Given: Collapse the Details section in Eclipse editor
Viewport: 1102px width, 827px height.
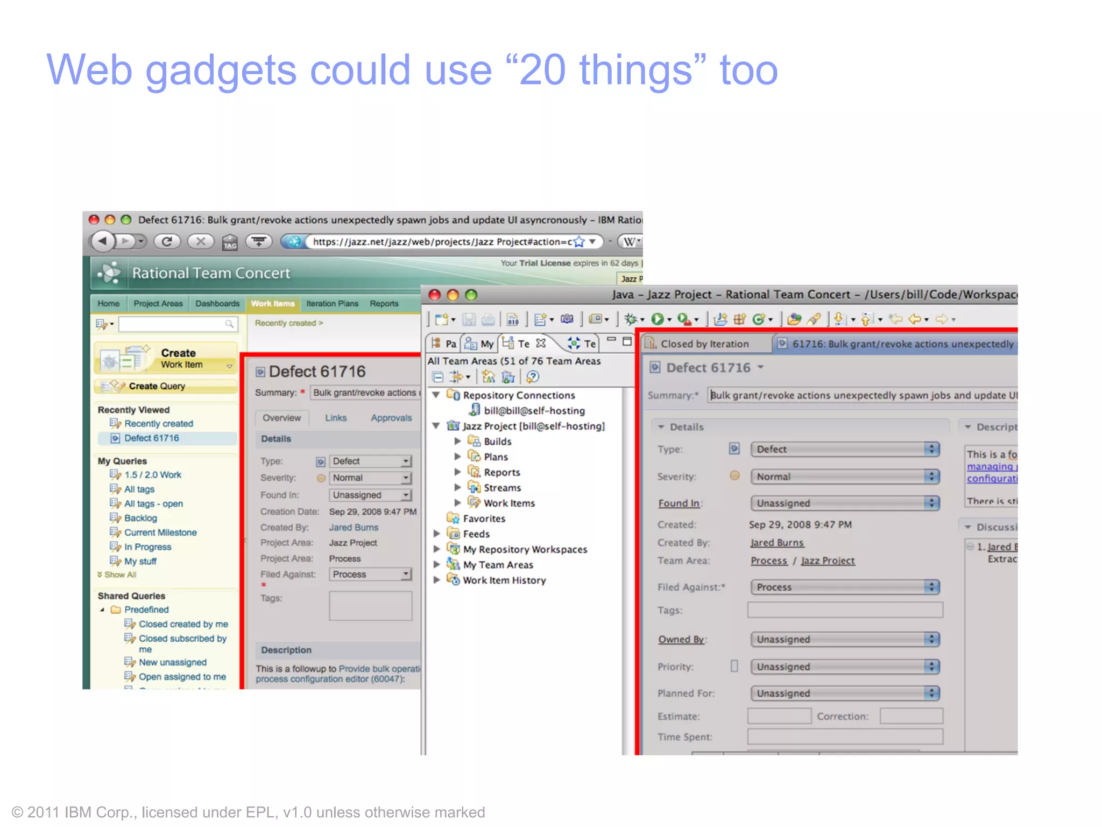Looking at the screenshot, I should coord(661,427).
